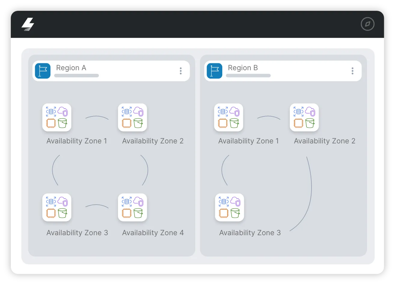Click cloud shield icon in Region A Zone 1
This screenshot has width=395, height=285.
click(x=63, y=112)
